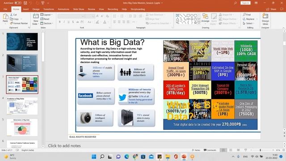Open the Animations tab
The height and width of the screenshot is (161, 286).
(63, 9)
